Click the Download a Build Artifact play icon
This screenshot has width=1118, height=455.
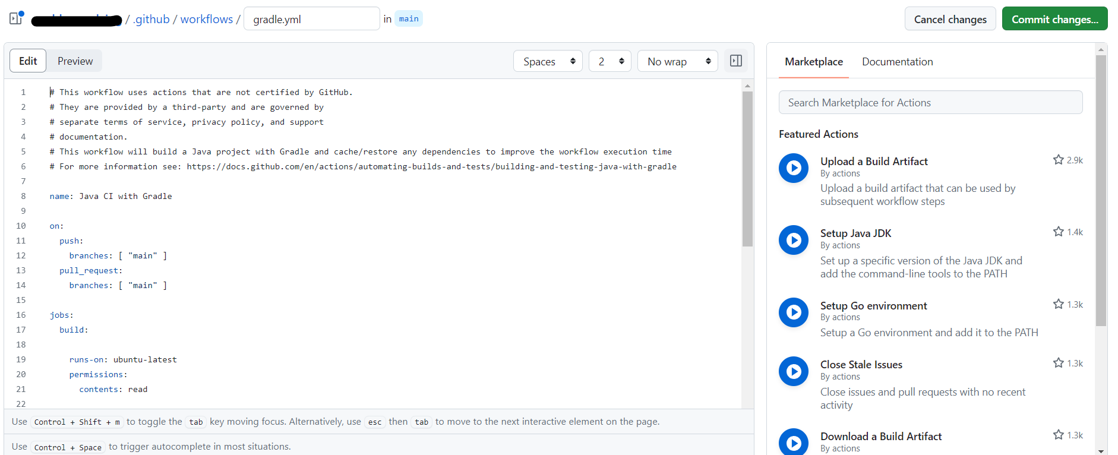pos(794,443)
